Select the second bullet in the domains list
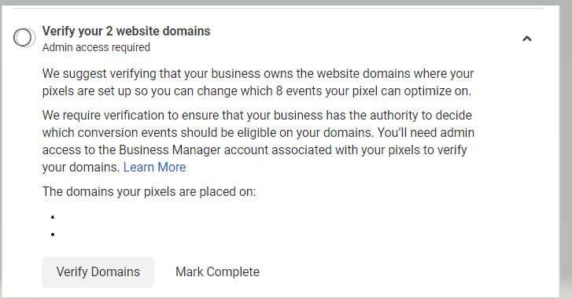572x299 pixels. [53, 234]
